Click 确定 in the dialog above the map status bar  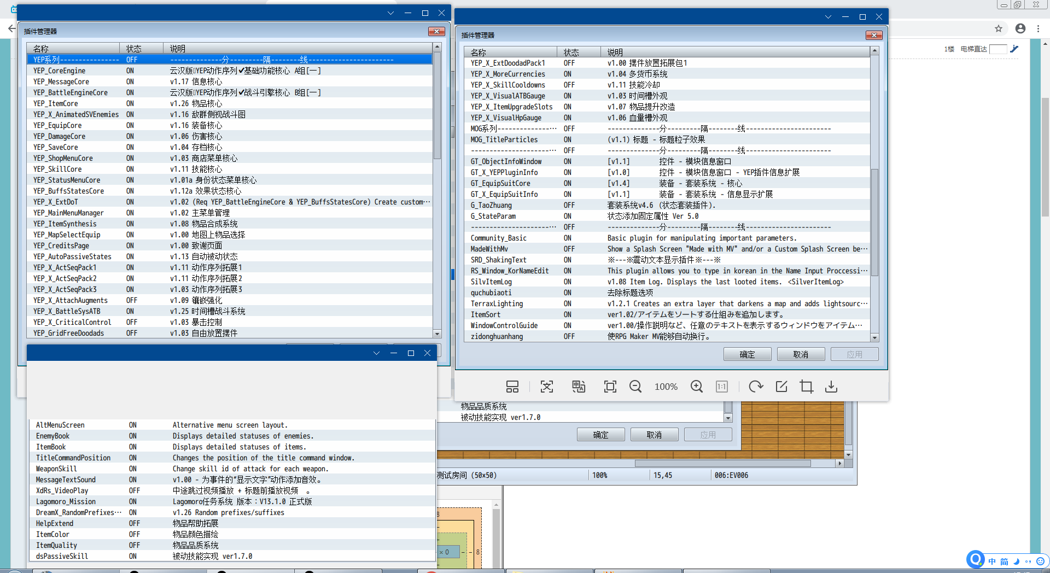coord(600,435)
